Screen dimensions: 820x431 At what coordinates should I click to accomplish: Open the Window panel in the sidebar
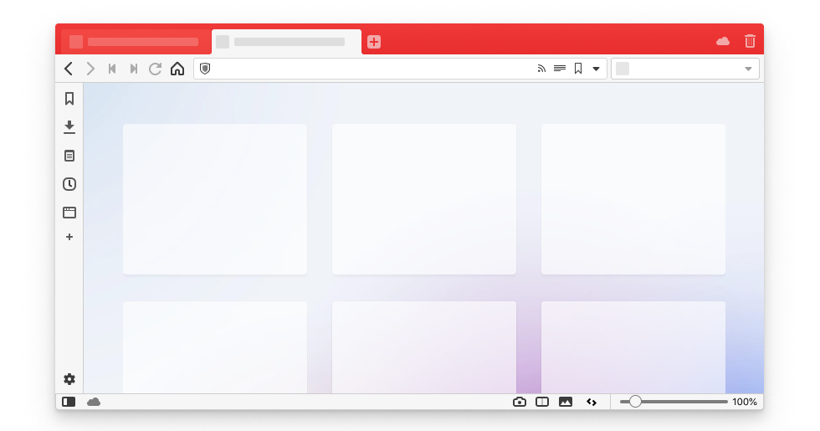(69, 213)
